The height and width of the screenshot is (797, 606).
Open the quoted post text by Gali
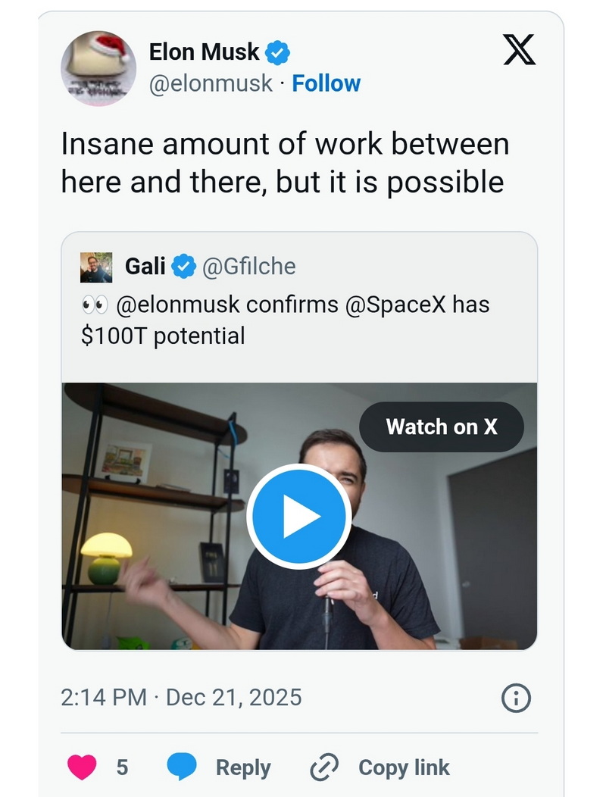coord(285,320)
